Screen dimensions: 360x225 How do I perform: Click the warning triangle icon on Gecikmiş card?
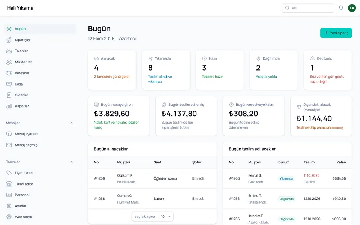(312, 58)
